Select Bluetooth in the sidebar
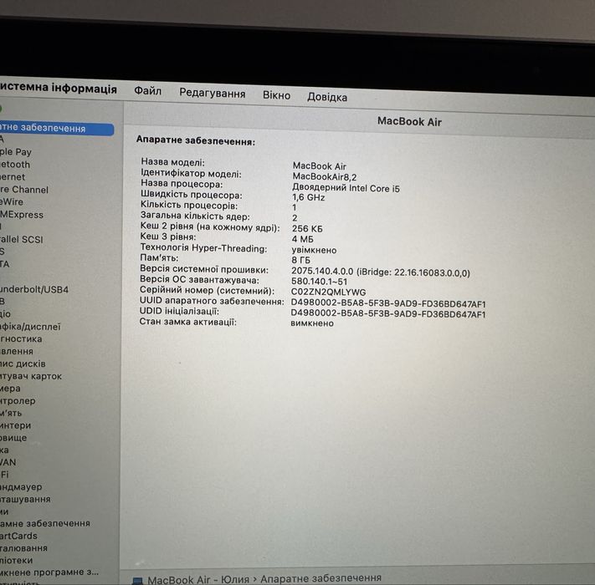 tap(15, 165)
